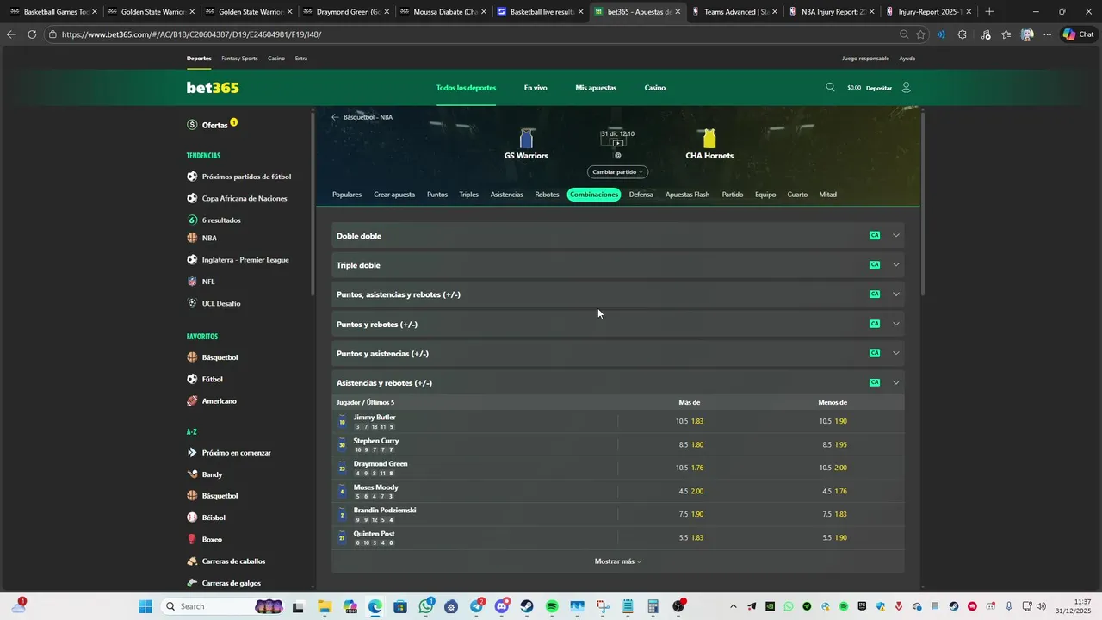Select the Populares tab

click(347, 195)
